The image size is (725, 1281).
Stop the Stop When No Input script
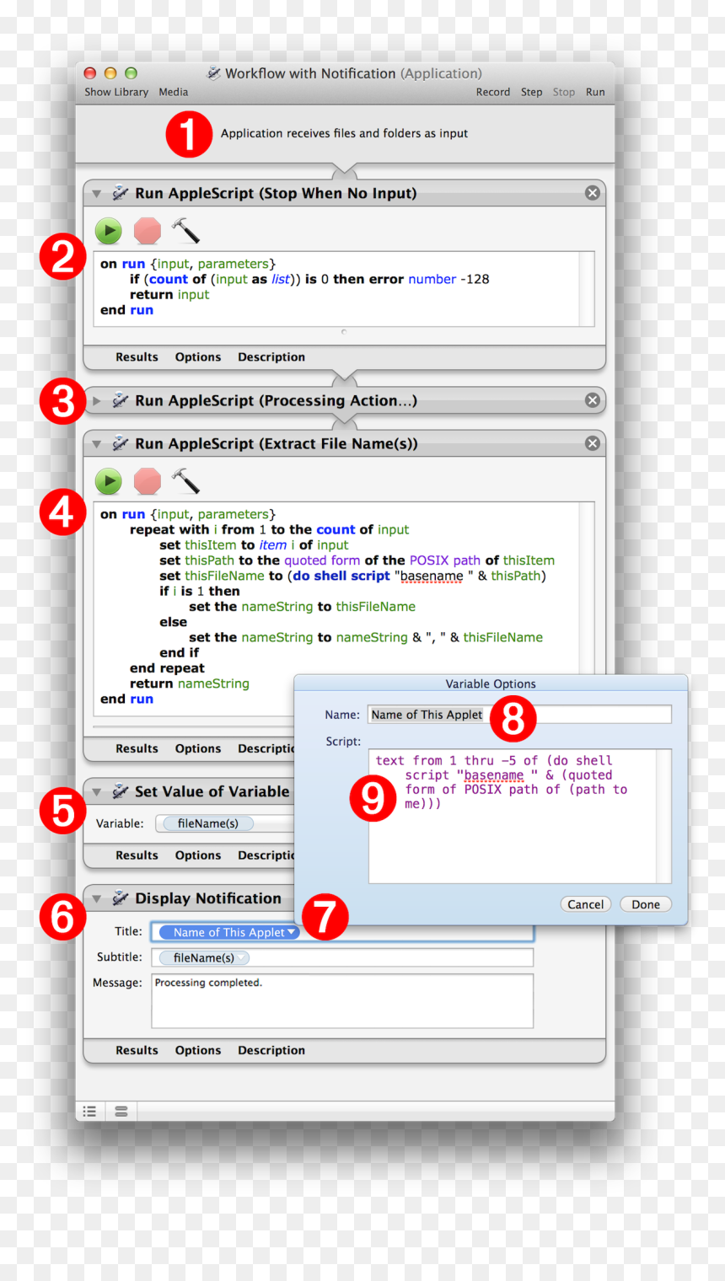(x=147, y=230)
